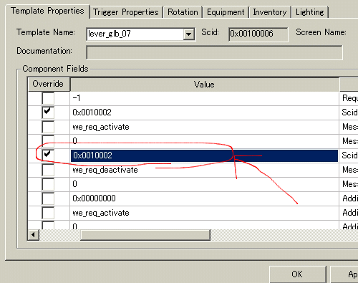The height and width of the screenshot is (283, 358).
Task: Click into the Documentation text field
Action: tap(214, 52)
